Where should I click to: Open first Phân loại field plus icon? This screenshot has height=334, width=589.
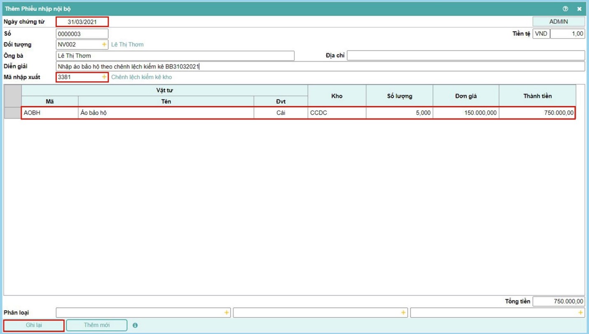tap(227, 313)
